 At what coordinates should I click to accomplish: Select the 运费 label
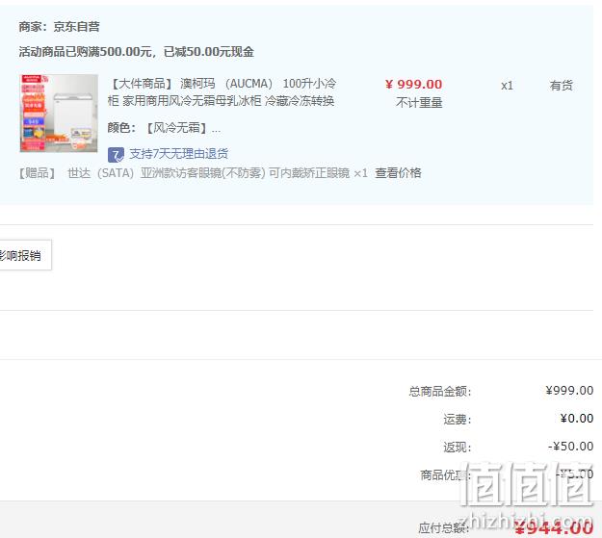click(x=458, y=420)
